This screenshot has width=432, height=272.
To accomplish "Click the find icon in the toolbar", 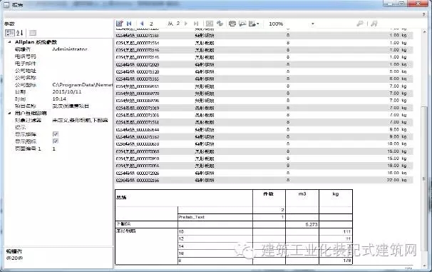I will (360, 24).
